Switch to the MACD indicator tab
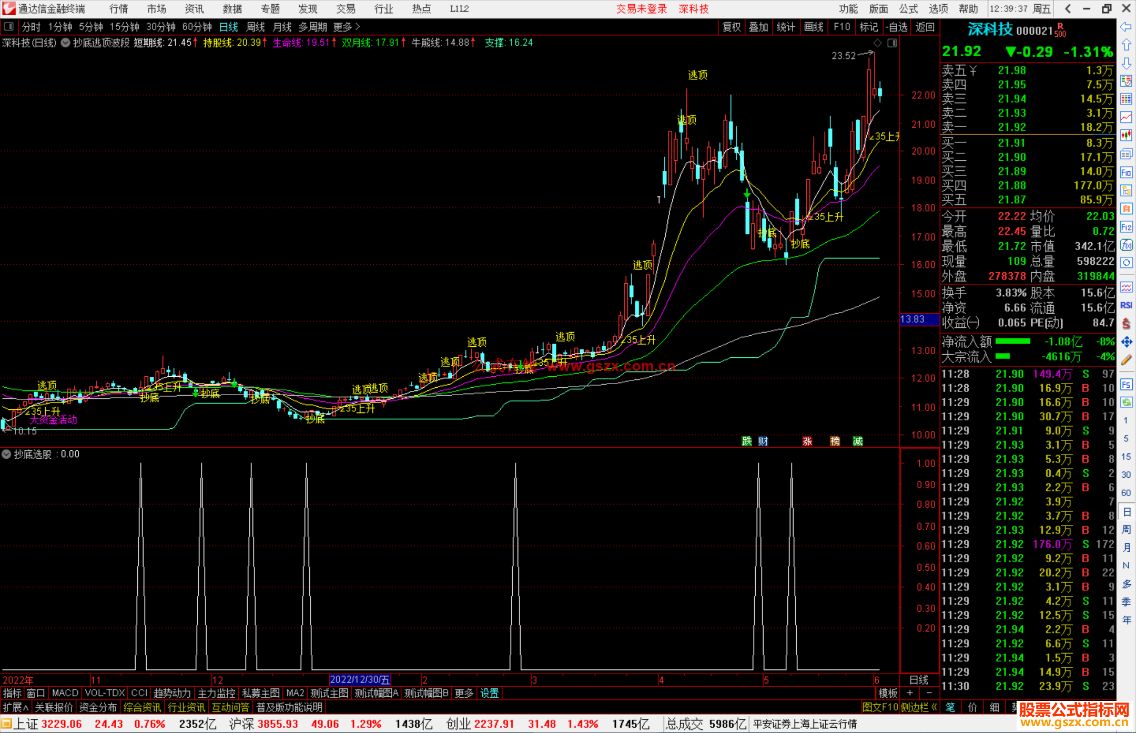Viewport: 1136px width, 733px height. pyautogui.click(x=65, y=693)
